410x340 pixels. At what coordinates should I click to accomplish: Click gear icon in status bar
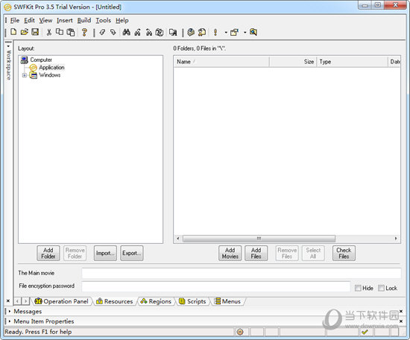click(240, 332)
